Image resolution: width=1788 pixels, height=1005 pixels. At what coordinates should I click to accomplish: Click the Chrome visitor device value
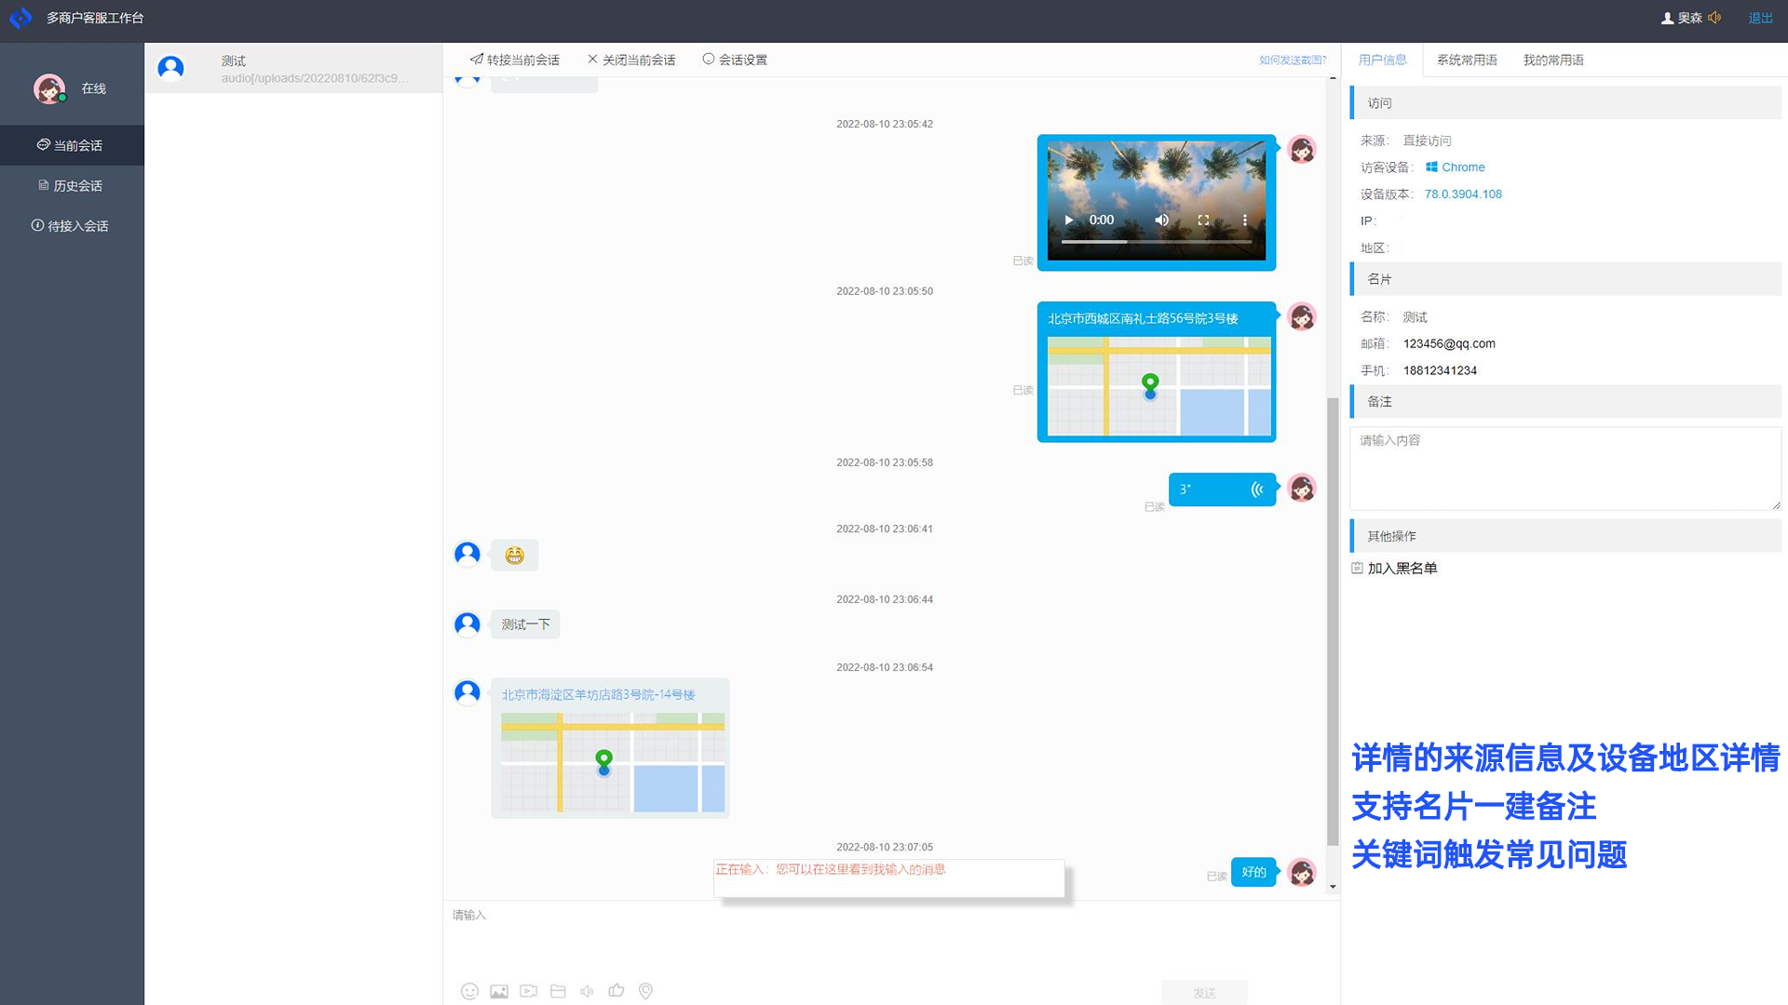coord(1463,167)
